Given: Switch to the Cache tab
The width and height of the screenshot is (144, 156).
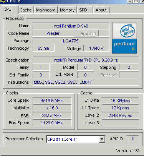Looking at the screenshot, I should [x=26, y=10].
